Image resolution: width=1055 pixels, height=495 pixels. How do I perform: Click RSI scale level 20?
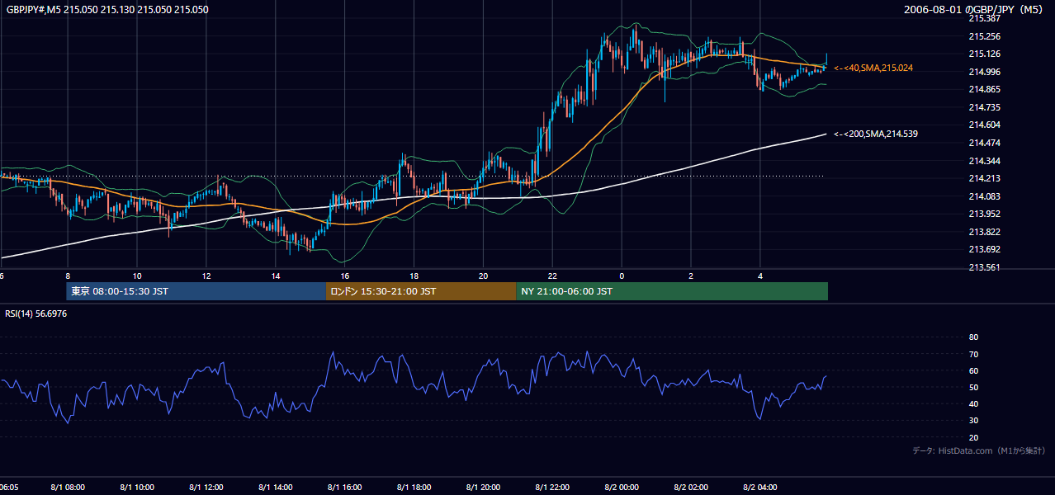(x=973, y=438)
